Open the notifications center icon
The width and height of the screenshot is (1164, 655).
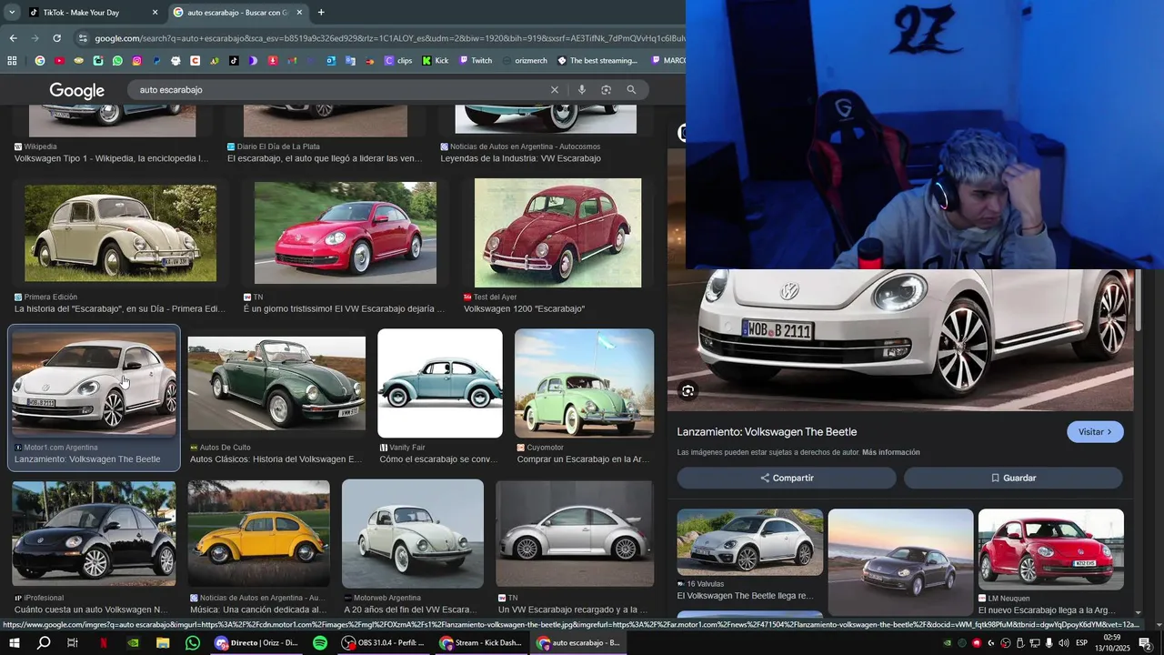click(x=1146, y=643)
